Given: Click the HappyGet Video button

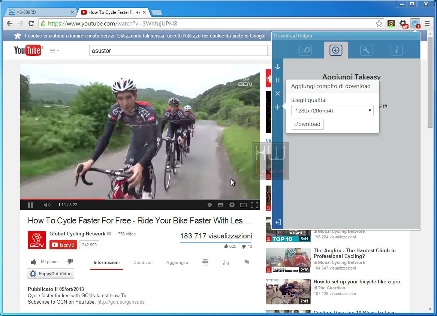Looking at the screenshot, I should coord(51,274).
